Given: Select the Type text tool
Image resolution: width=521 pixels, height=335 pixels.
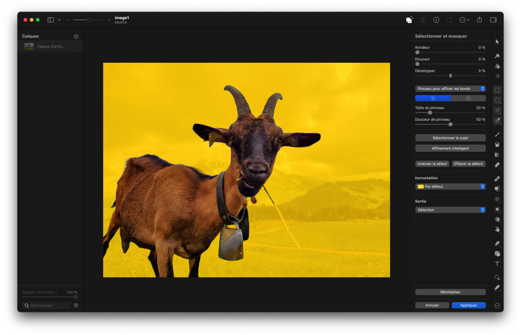Looking at the screenshot, I should coord(497,264).
